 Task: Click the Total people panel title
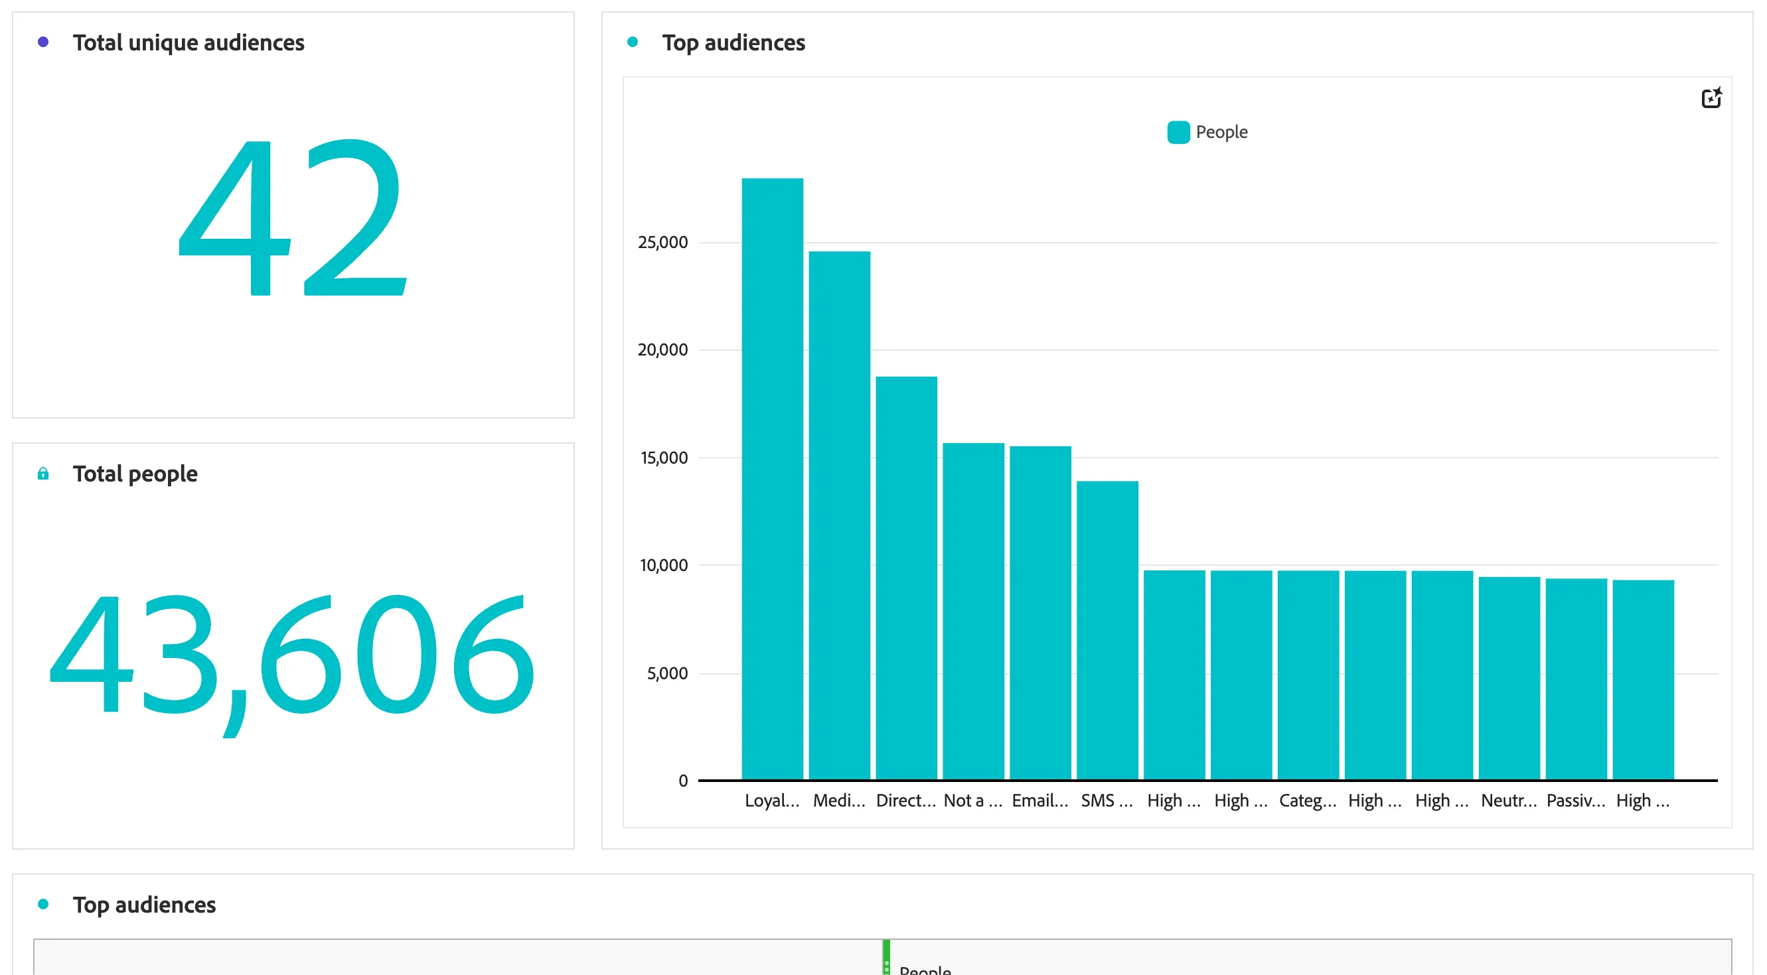[135, 474]
